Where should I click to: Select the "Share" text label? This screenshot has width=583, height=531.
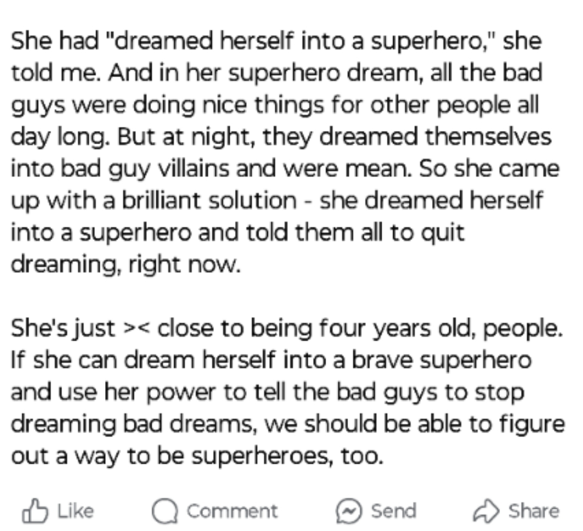(x=533, y=511)
